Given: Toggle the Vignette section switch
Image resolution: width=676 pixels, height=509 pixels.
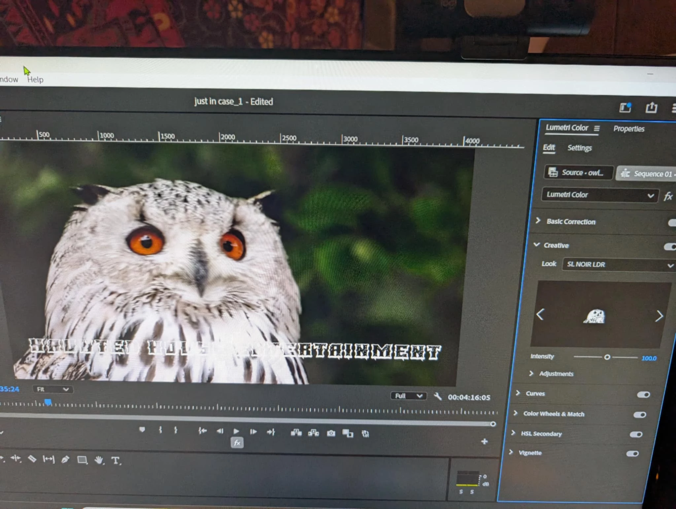Looking at the screenshot, I should click(x=632, y=454).
